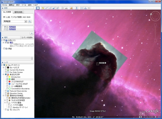Open the search field dropdown arrow
Viewport: 162px width, 119px height.
coord(26,21)
